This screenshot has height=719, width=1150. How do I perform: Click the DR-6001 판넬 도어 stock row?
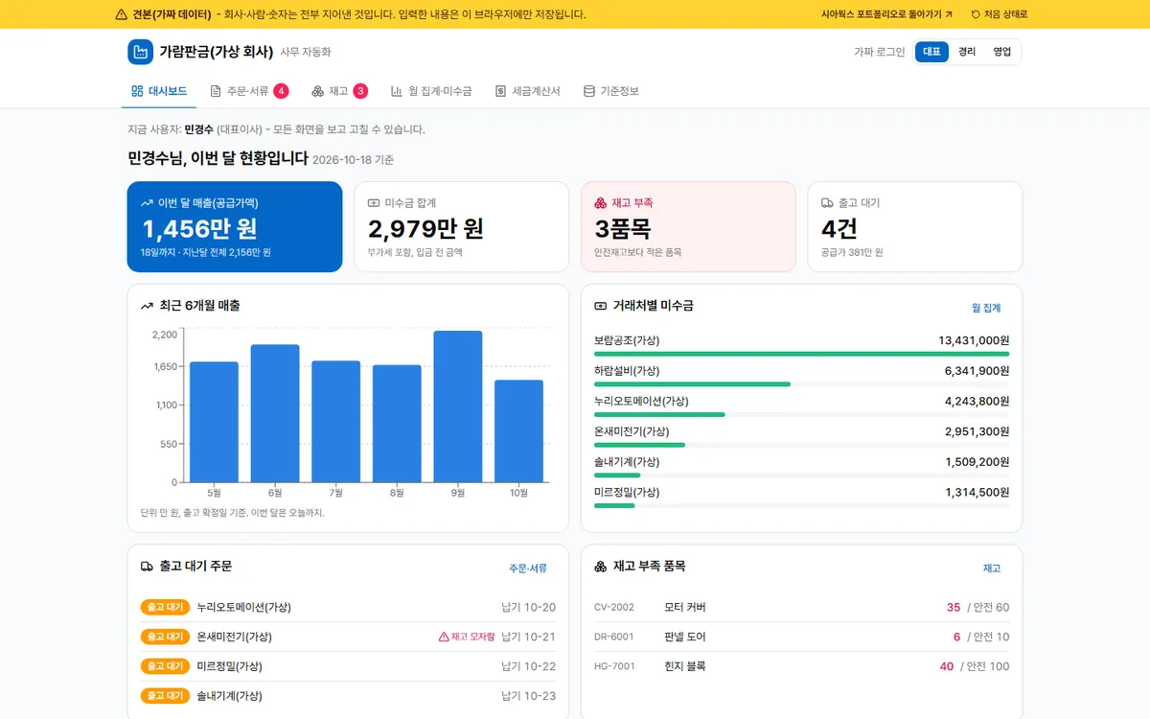coord(802,637)
